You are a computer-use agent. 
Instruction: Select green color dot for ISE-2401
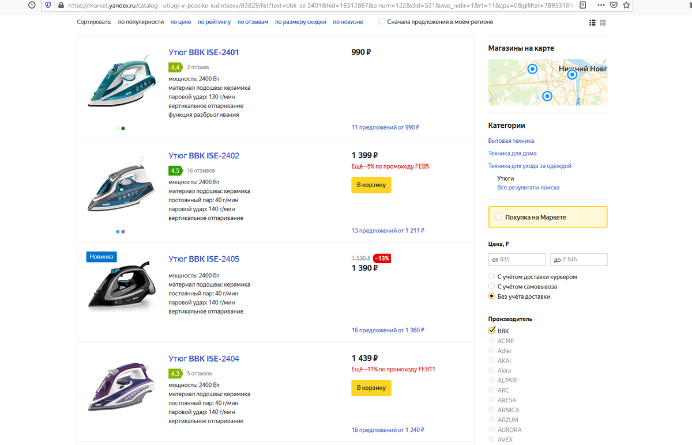[x=123, y=128]
